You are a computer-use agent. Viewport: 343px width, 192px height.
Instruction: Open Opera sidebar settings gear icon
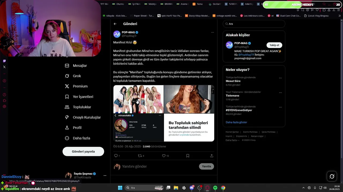4,106
